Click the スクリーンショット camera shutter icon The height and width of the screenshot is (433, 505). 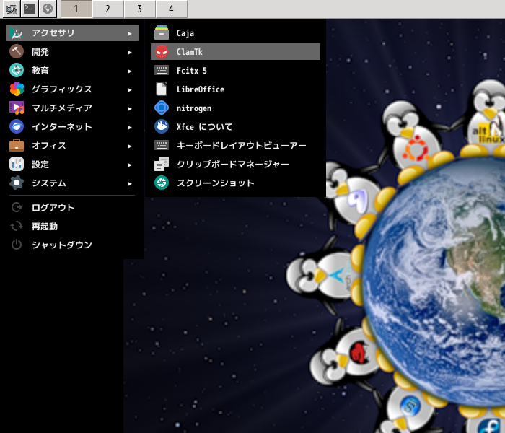pyautogui.click(x=162, y=183)
